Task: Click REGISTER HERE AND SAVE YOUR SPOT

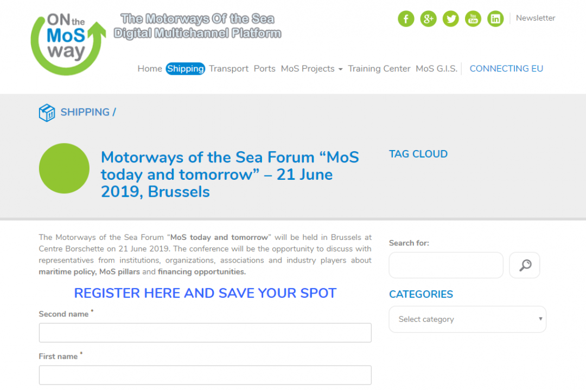Action: (205, 293)
